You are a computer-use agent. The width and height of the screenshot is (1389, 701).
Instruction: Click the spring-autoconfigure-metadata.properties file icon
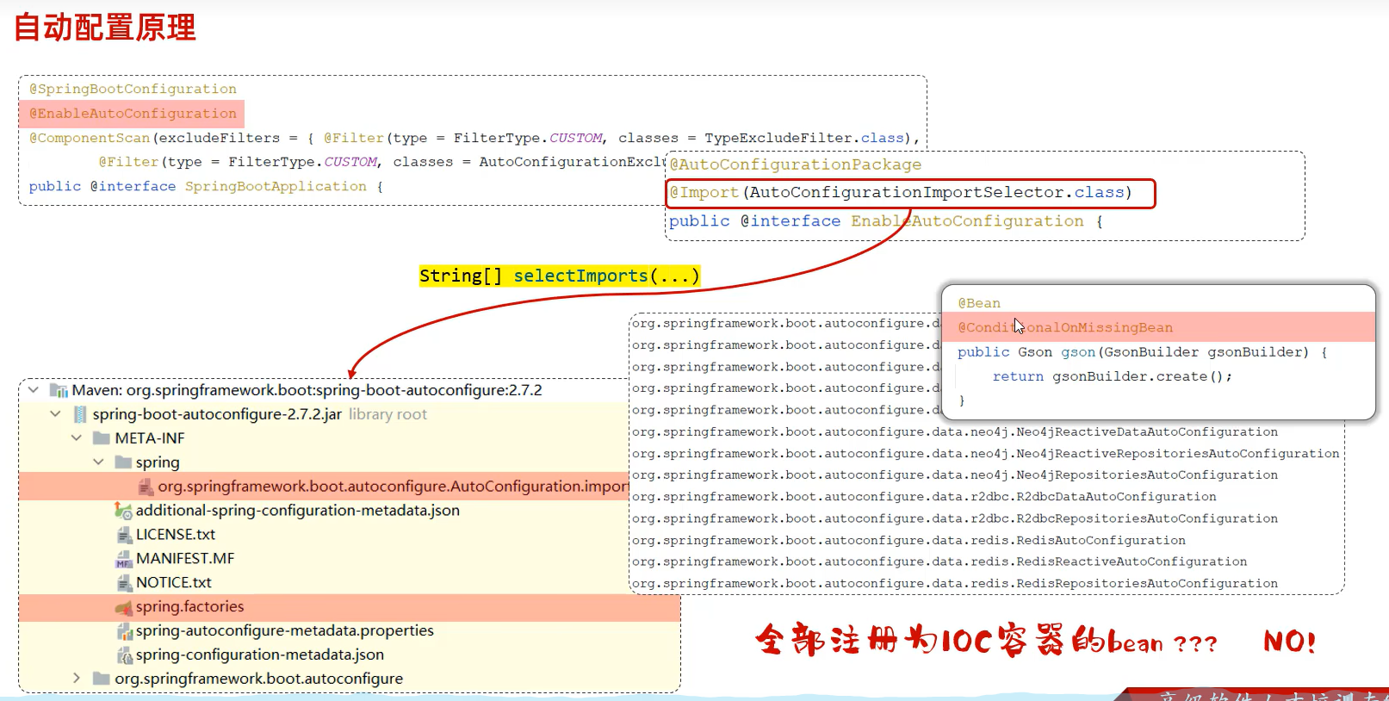(124, 631)
